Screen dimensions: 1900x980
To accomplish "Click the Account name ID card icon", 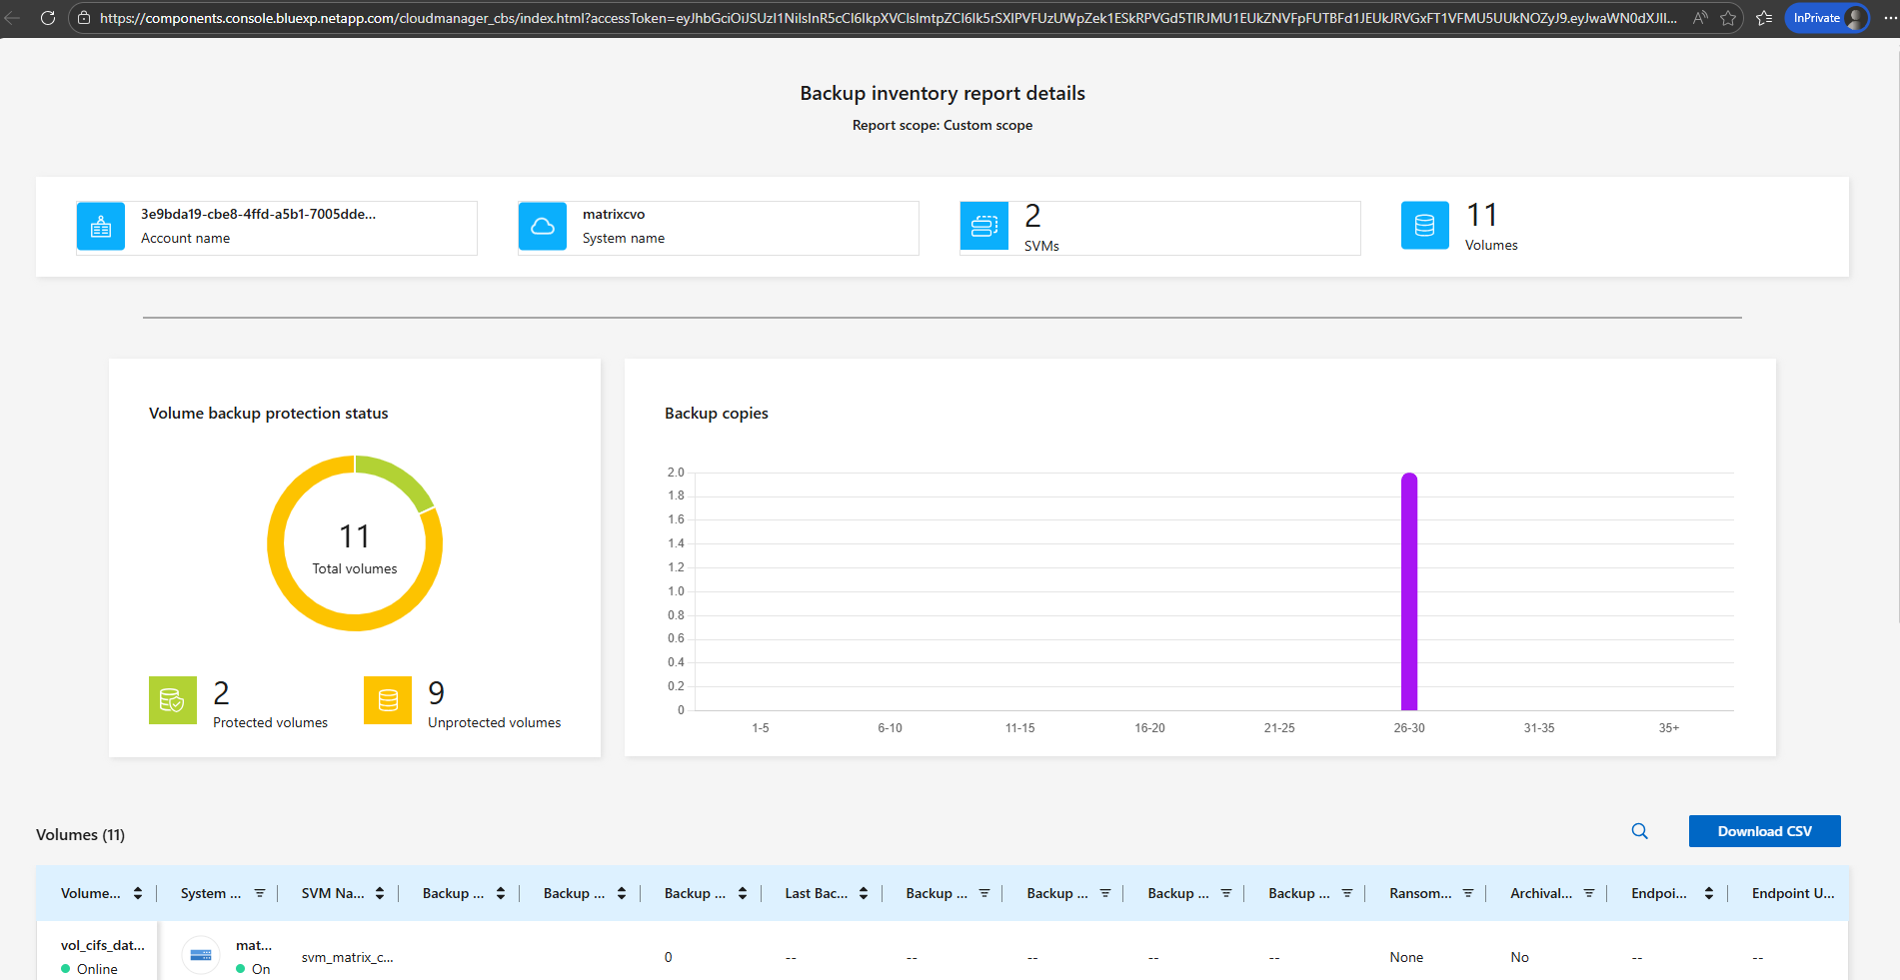I will [101, 227].
